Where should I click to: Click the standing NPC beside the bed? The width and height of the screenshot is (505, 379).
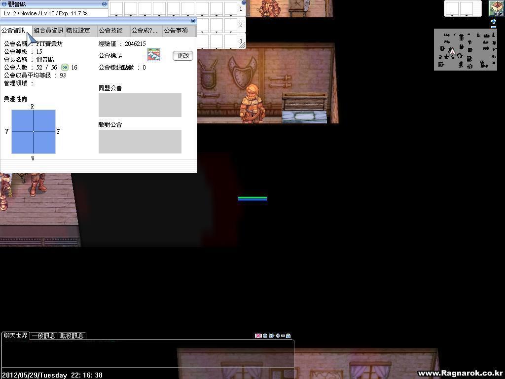point(252,104)
